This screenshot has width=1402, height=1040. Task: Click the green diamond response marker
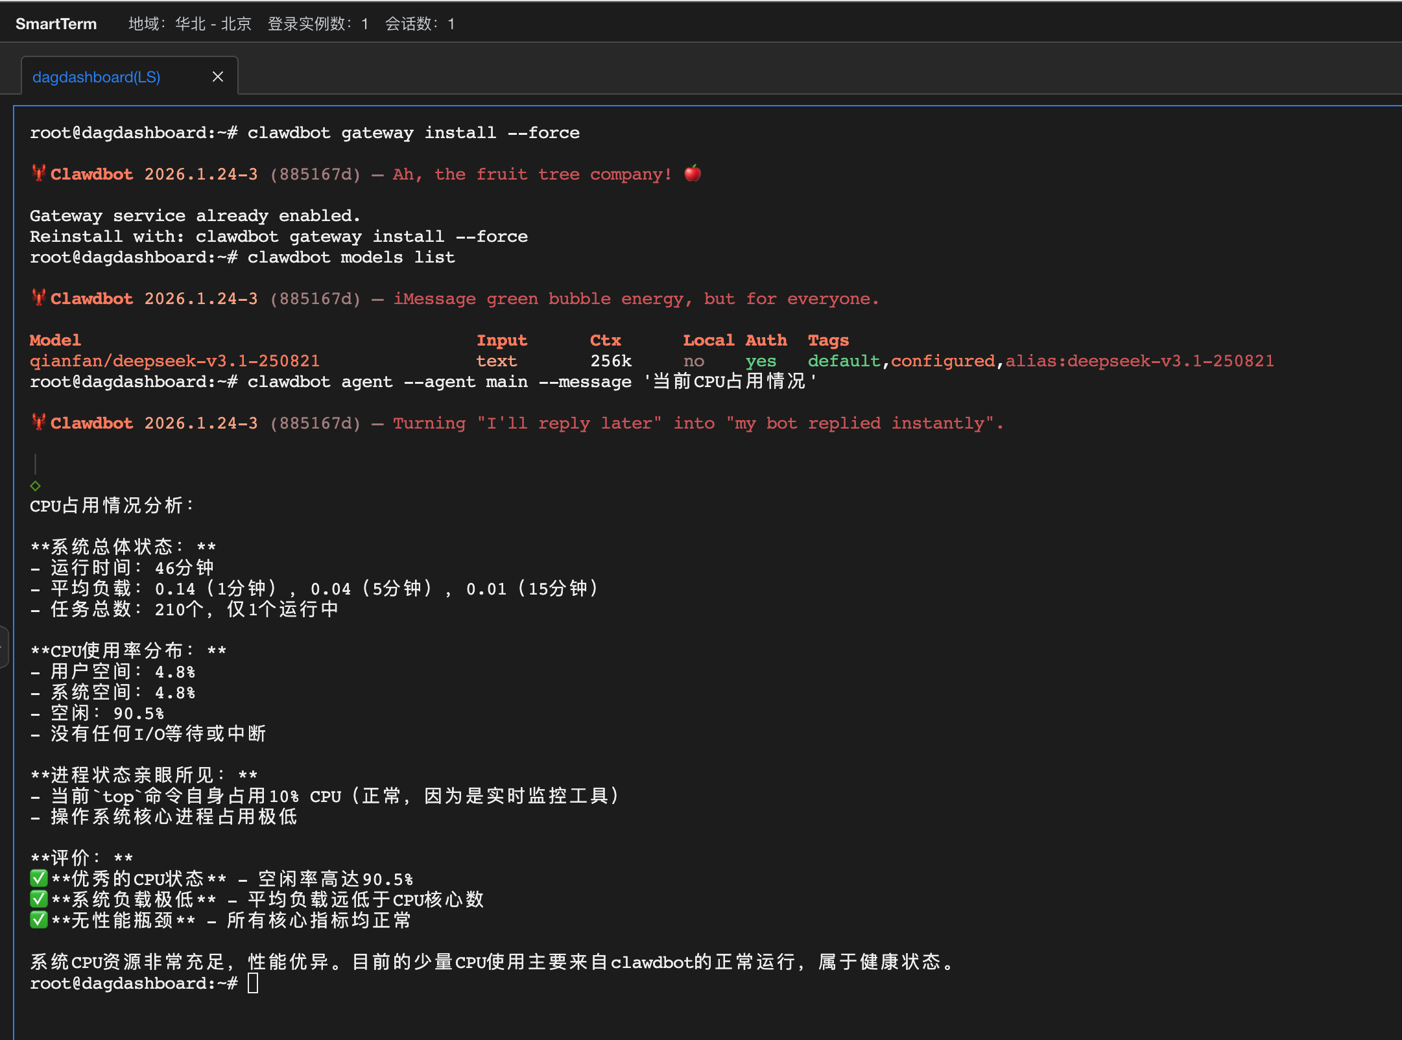[36, 486]
